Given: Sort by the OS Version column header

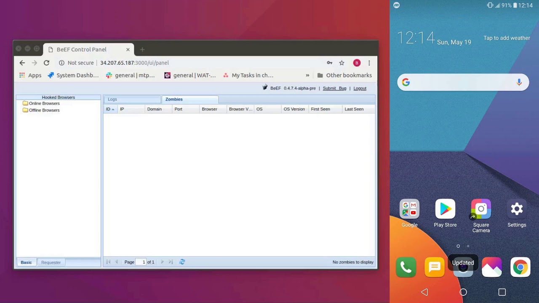Looking at the screenshot, I should click(x=295, y=109).
